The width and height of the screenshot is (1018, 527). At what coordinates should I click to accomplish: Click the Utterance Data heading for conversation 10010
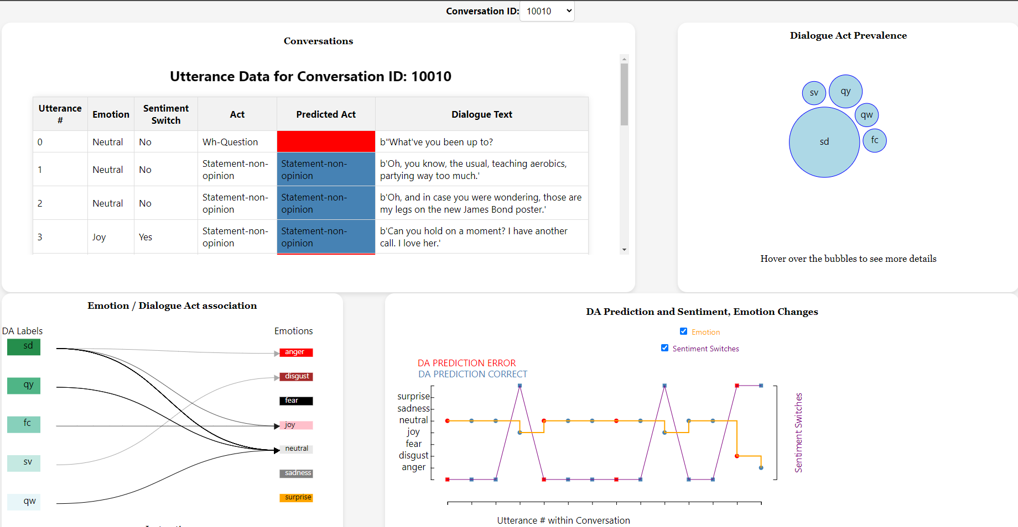(310, 76)
